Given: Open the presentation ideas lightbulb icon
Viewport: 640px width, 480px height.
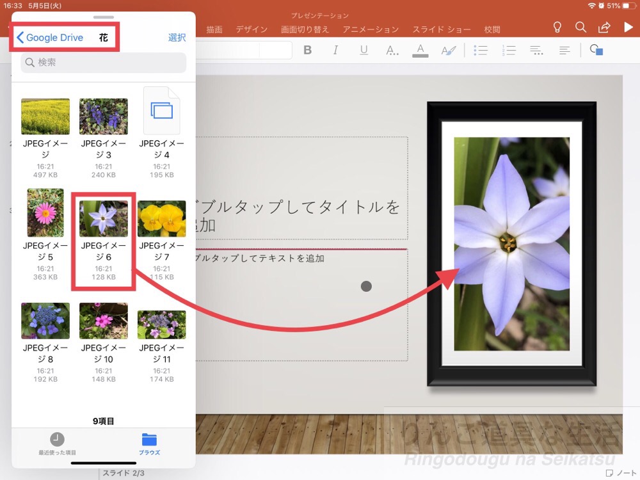Looking at the screenshot, I should (x=557, y=28).
